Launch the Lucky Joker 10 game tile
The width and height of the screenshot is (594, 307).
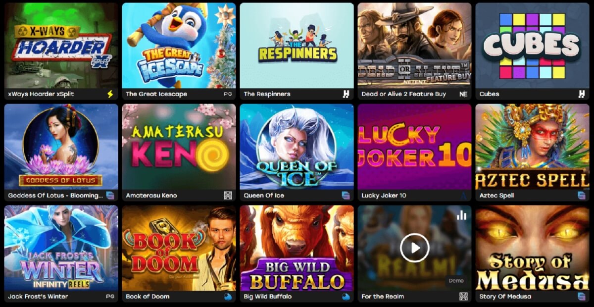tap(415, 147)
